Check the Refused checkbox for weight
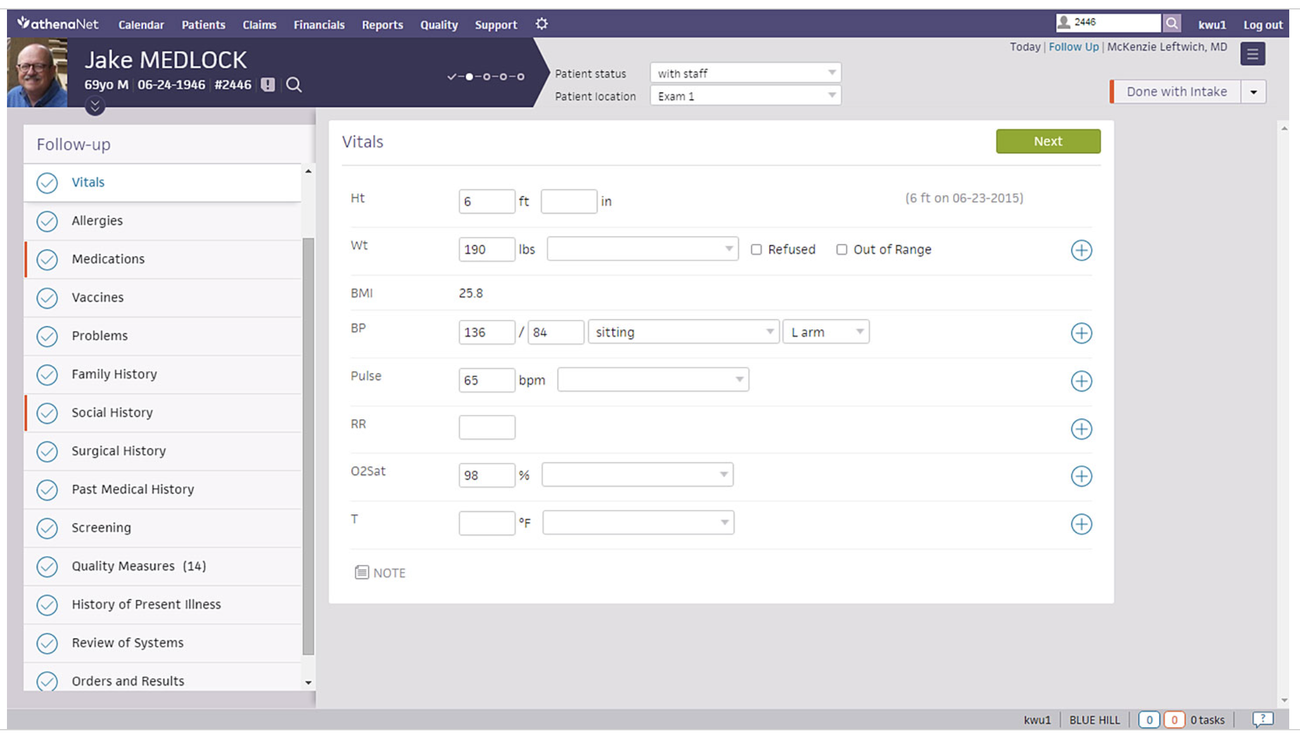 (756, 250)
